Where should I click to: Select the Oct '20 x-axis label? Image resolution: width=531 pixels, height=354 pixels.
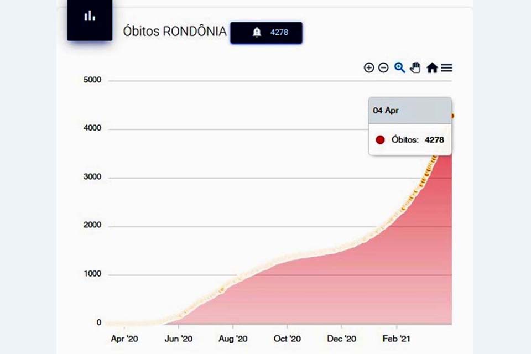coord(288,339)
